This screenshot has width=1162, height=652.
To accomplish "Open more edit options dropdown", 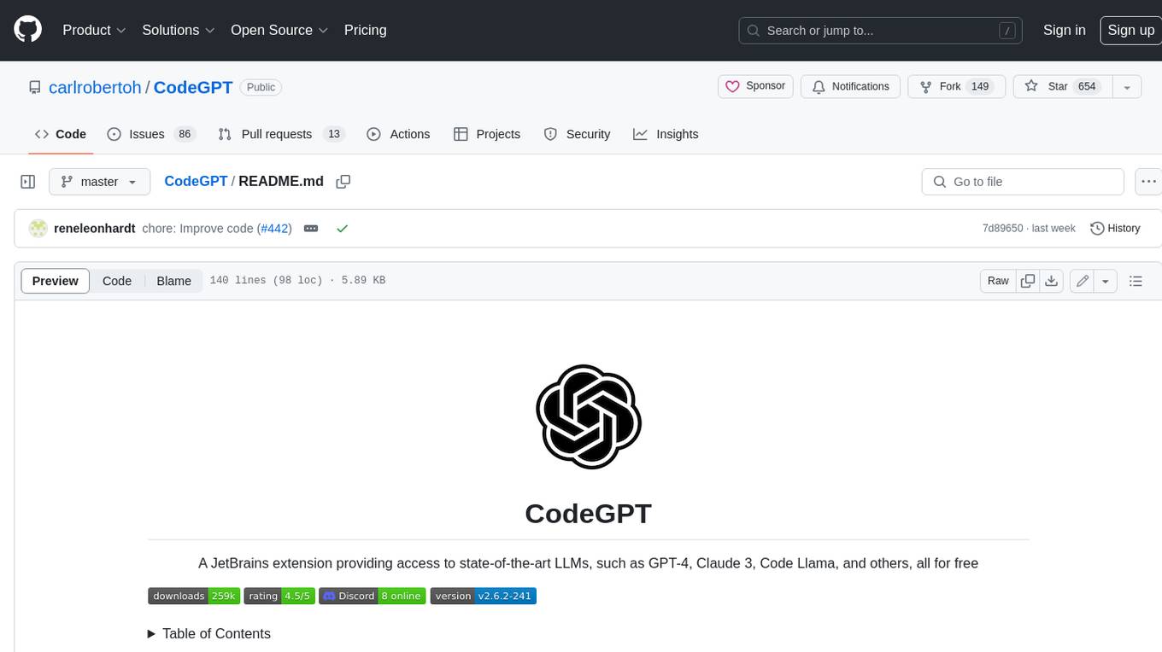I will (1106, 281).
